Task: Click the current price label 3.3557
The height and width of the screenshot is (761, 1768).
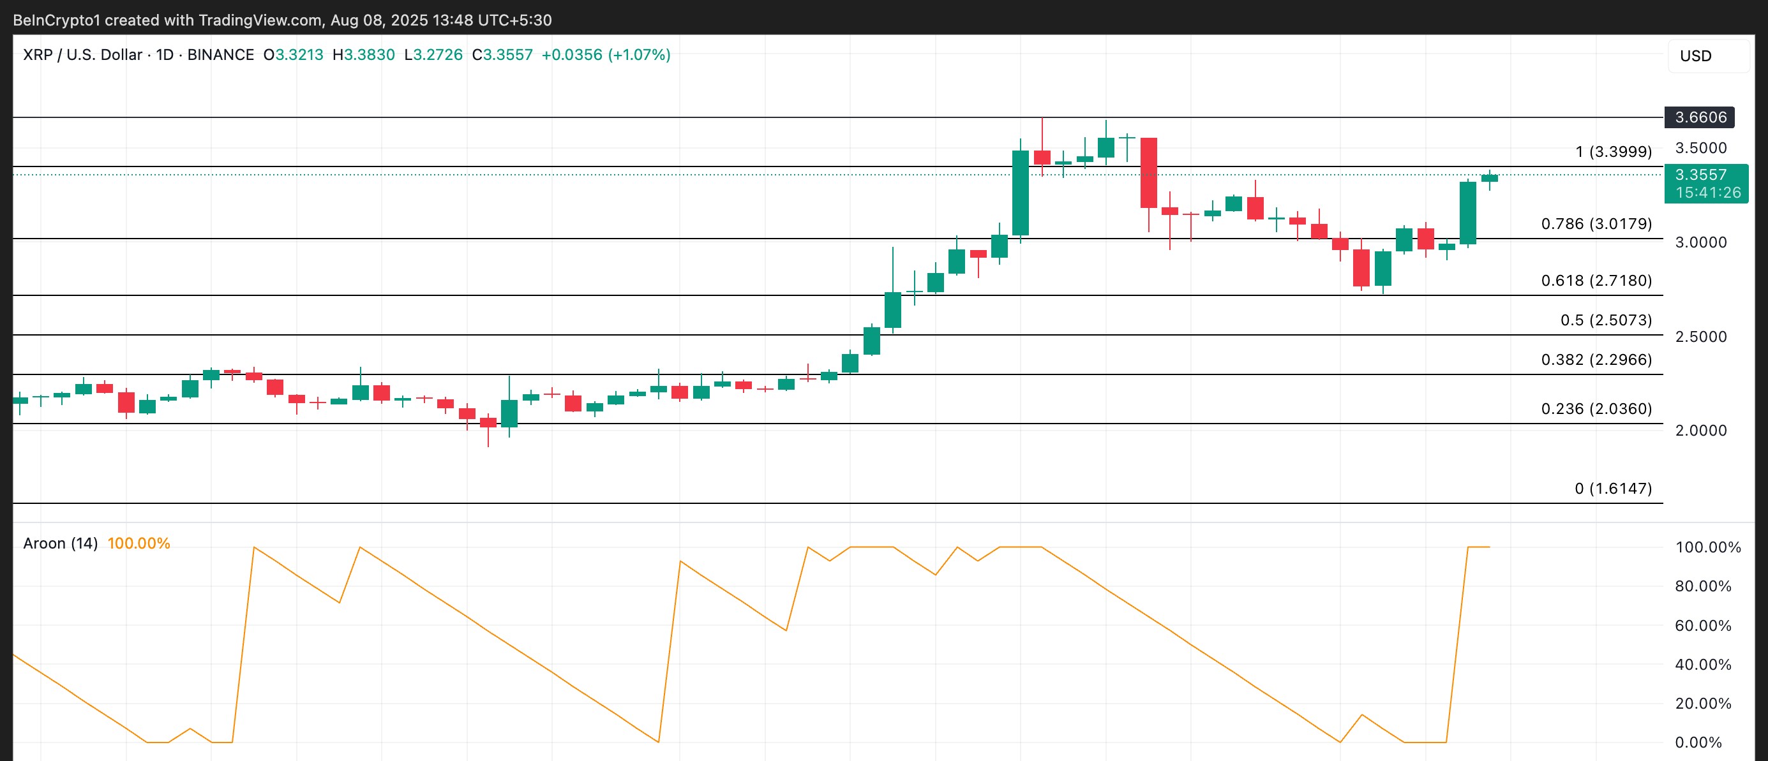Action: [1700, 174]
